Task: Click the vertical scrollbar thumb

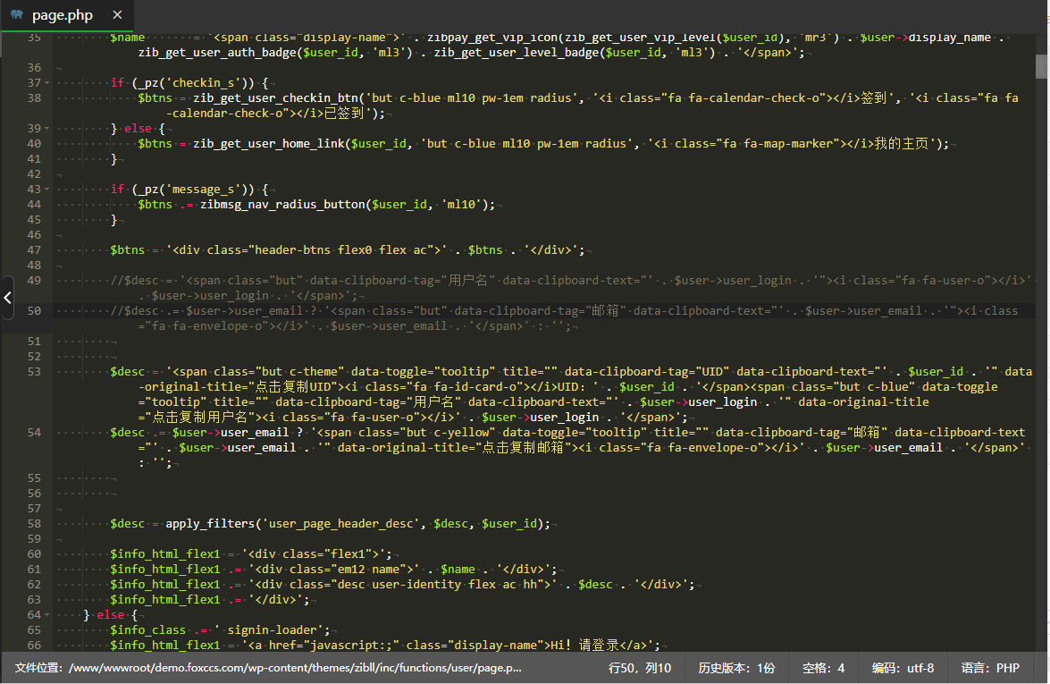Action: coord(1041,65)
